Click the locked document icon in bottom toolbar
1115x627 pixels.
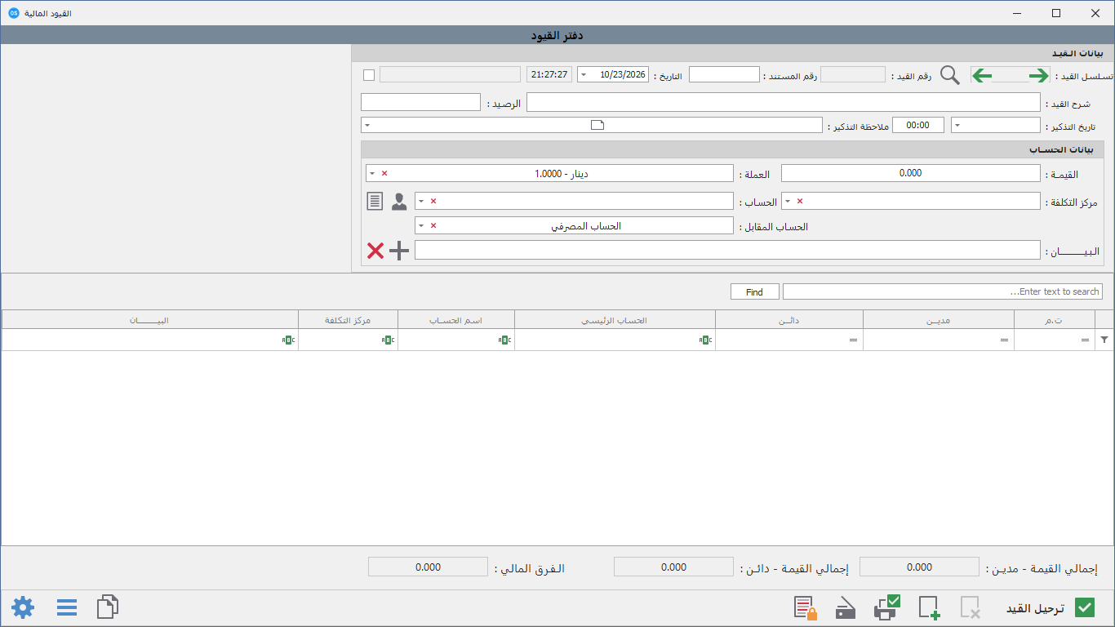pyautogui.click(x=806, y=607)
